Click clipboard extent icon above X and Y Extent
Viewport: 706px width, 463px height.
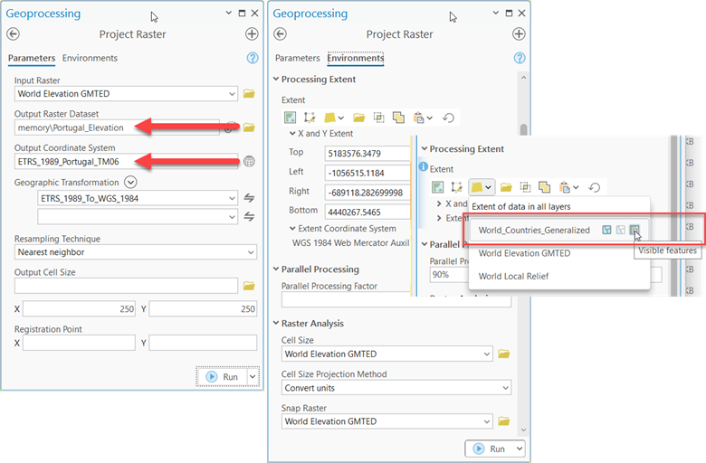click(419, 118)
